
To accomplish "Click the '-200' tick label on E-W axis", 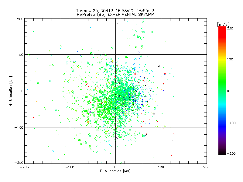I will (x=24, y=167).
